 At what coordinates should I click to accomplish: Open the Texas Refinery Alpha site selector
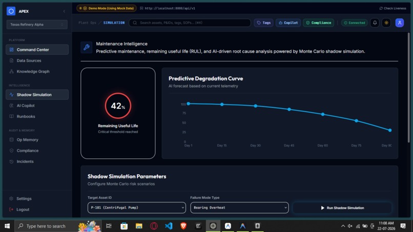[x=37, y=25]
